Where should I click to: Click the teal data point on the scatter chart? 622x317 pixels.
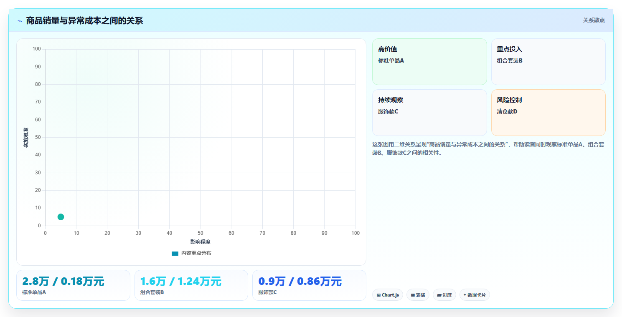(61, 217)
